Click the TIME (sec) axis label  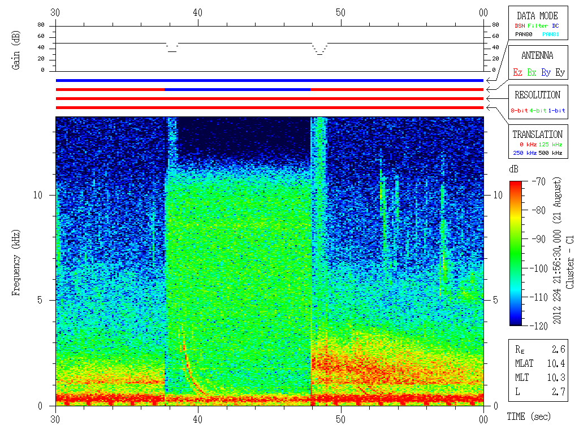tap(529, 417)
